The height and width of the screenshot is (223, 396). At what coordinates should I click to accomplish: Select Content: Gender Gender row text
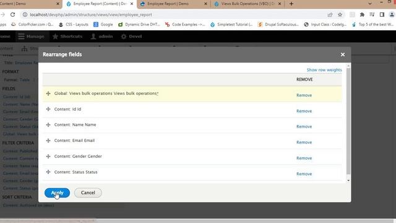pos(78,157)
